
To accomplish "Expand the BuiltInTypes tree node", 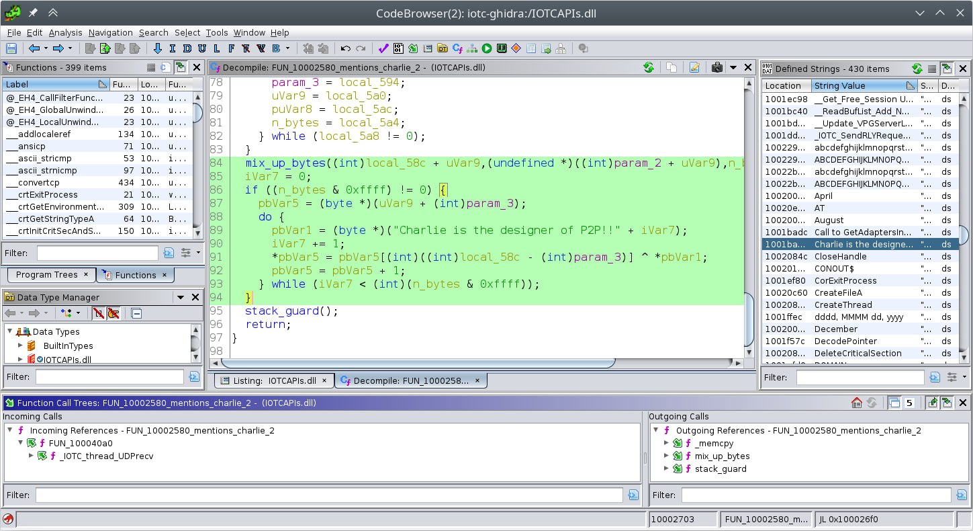I will 20,345.
